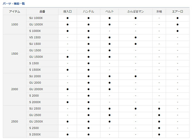
Task: Click product number S 1500X
Action: (x=35, y=70)
